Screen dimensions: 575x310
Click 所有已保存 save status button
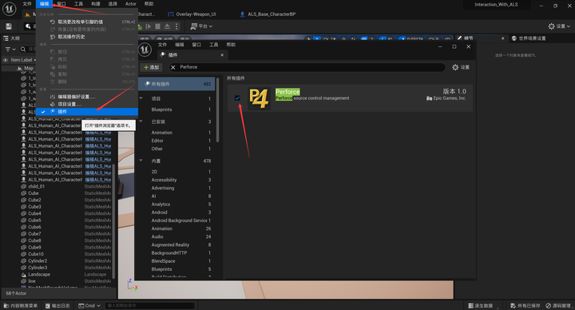(525, 305)
